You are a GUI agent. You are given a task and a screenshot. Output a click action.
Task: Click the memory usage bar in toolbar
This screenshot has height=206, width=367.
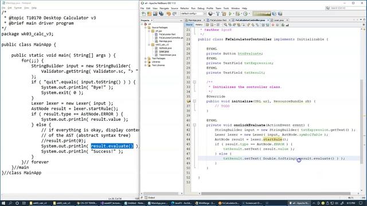pyautogui.click(x=261, y=14)
